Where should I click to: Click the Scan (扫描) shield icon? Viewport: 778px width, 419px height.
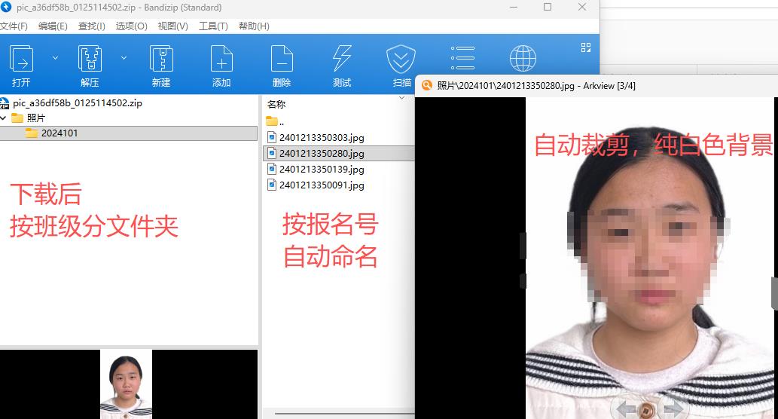pos(401,60)
